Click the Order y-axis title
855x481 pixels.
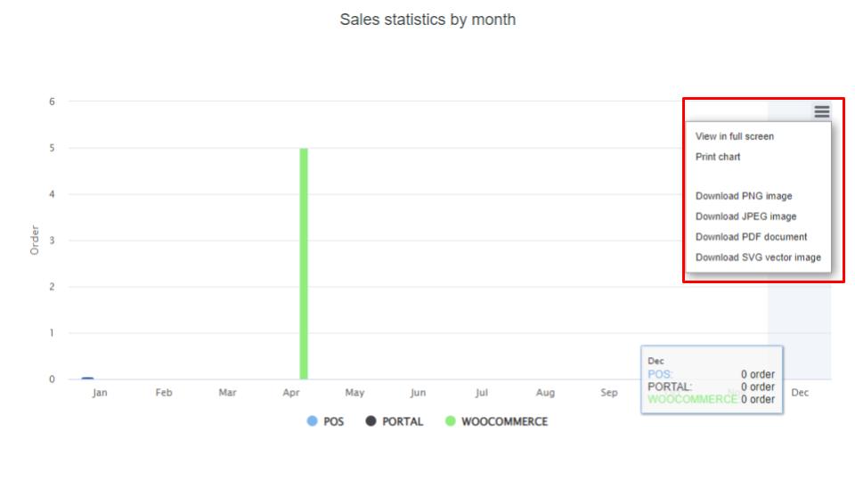click(35, 240)
